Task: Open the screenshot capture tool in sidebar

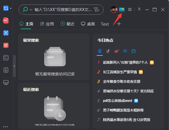Action: coord(6,8)
